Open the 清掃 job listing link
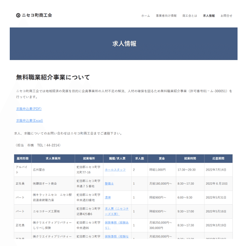Screen dimensions: 243x246 coord(108,198)
